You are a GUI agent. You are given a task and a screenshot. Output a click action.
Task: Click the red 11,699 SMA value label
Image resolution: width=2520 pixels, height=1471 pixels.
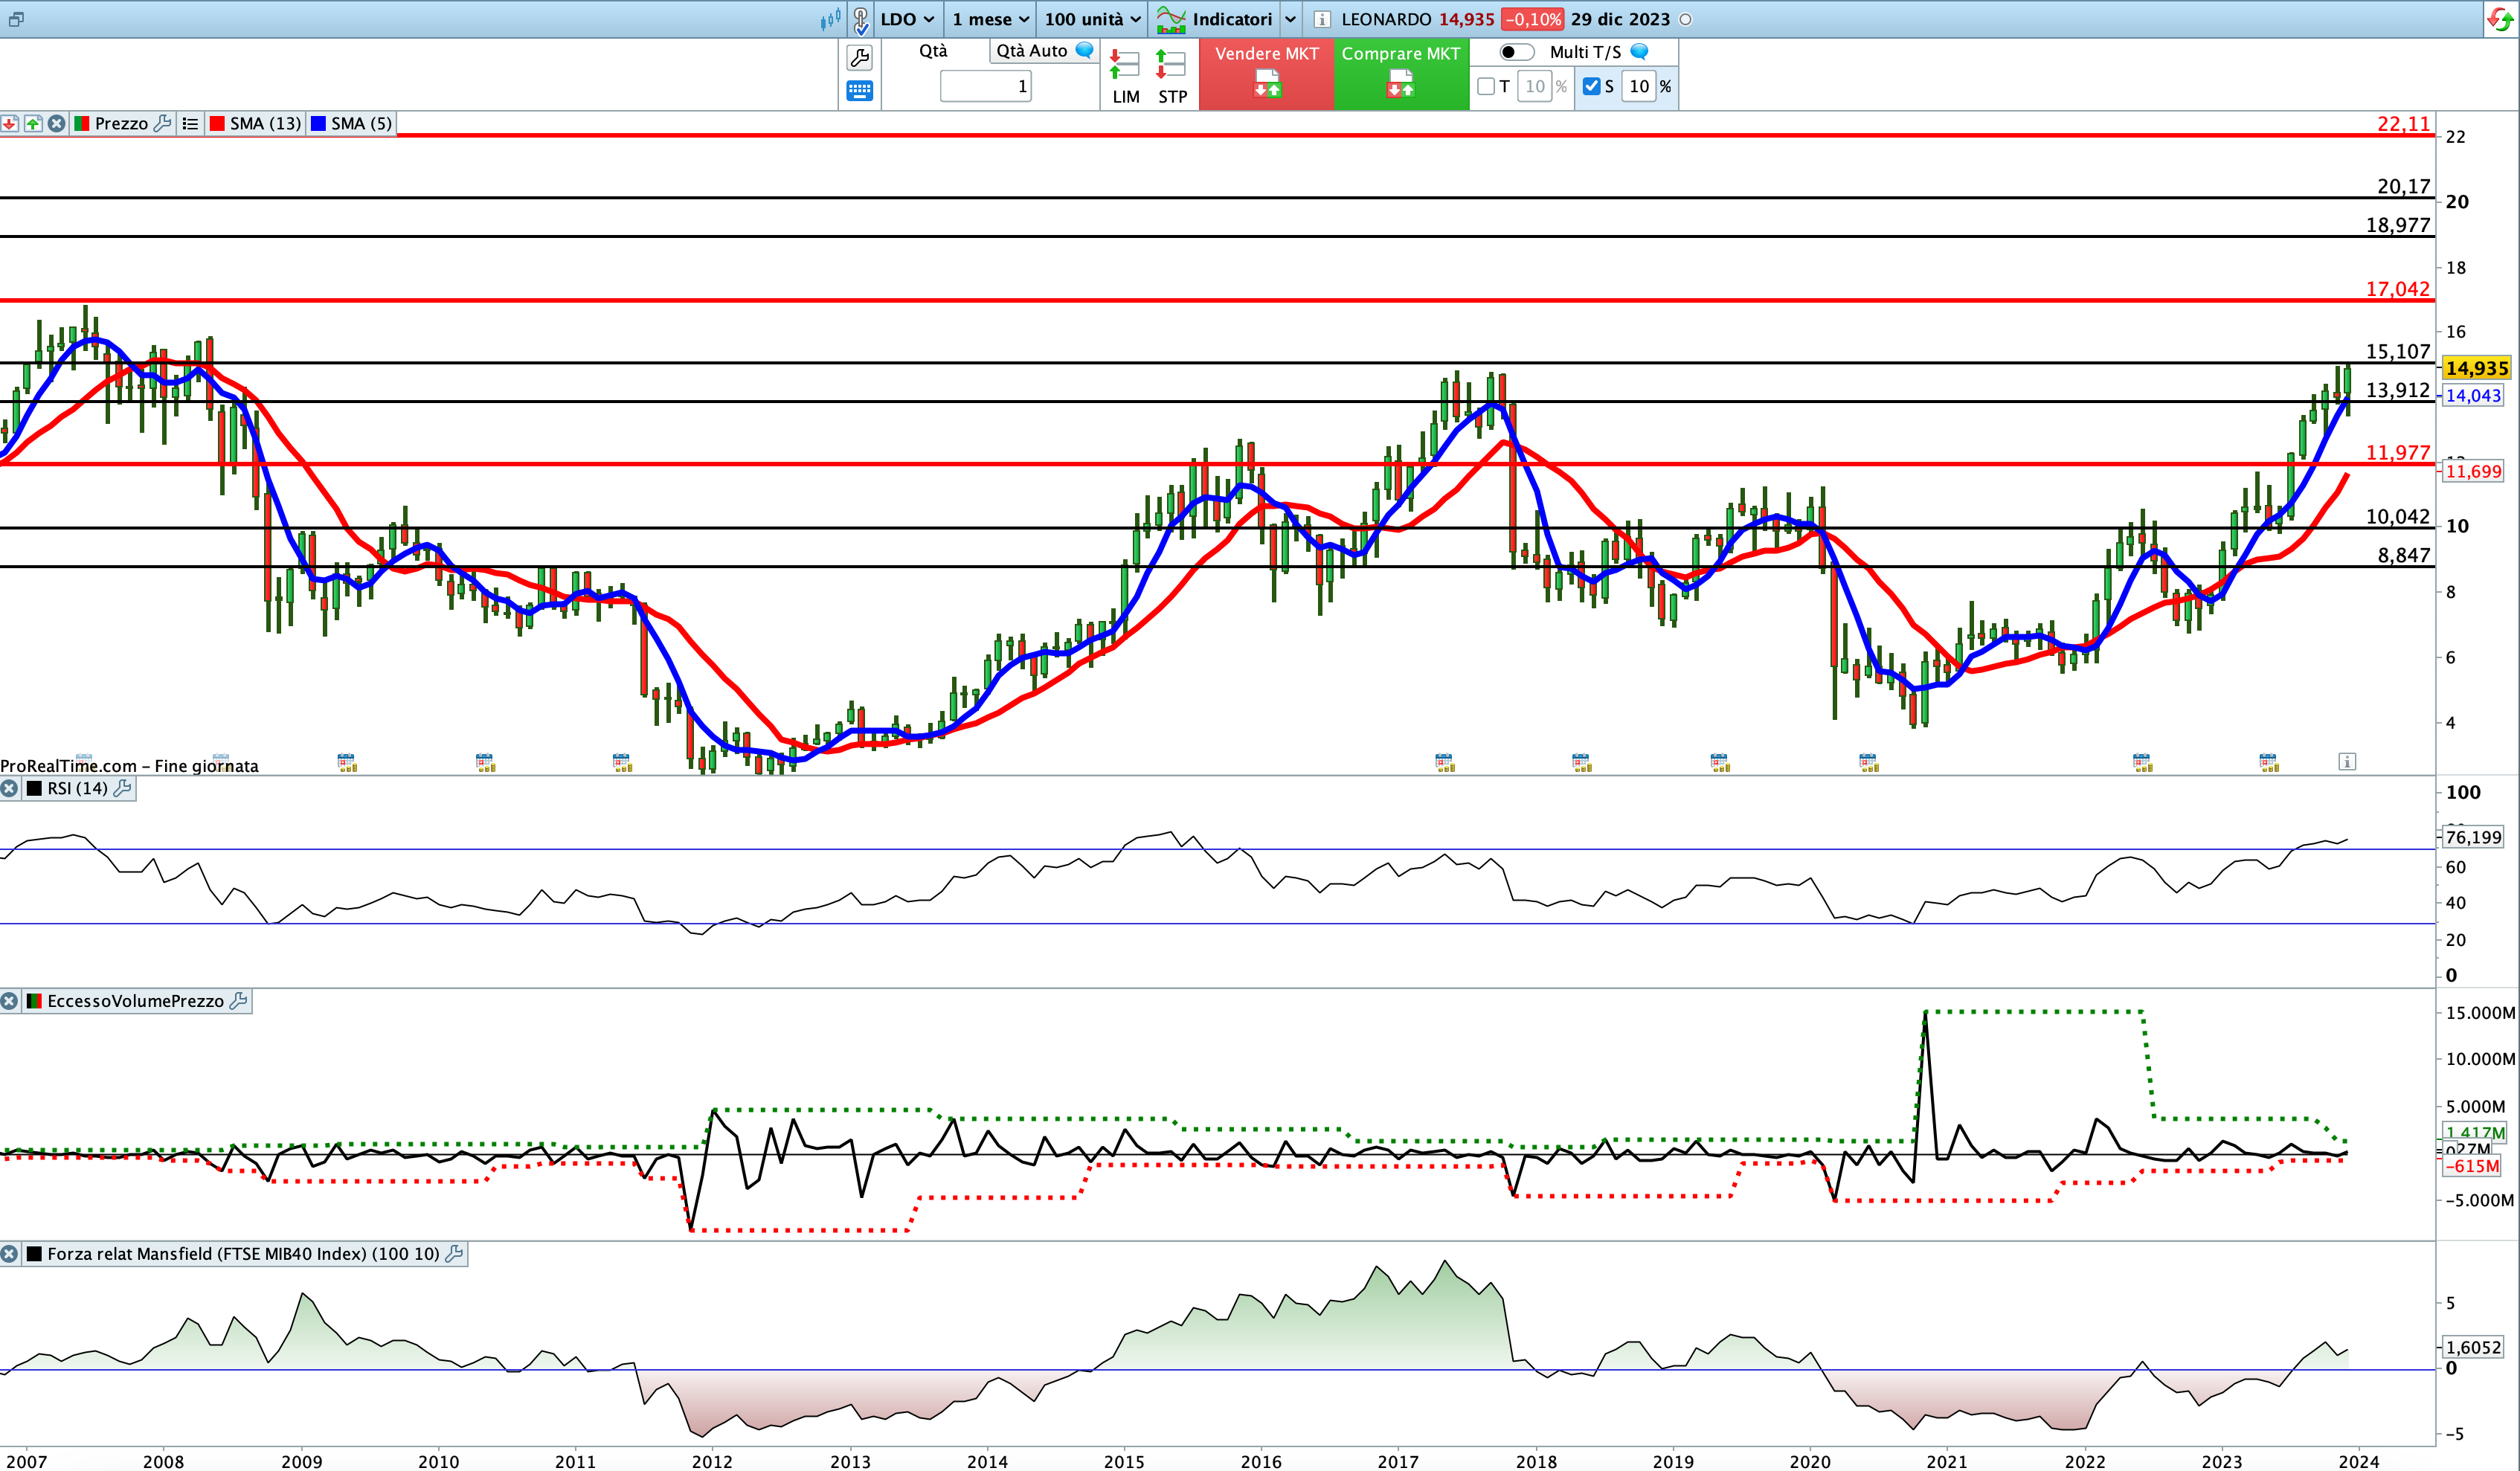tap(2473, 472)
